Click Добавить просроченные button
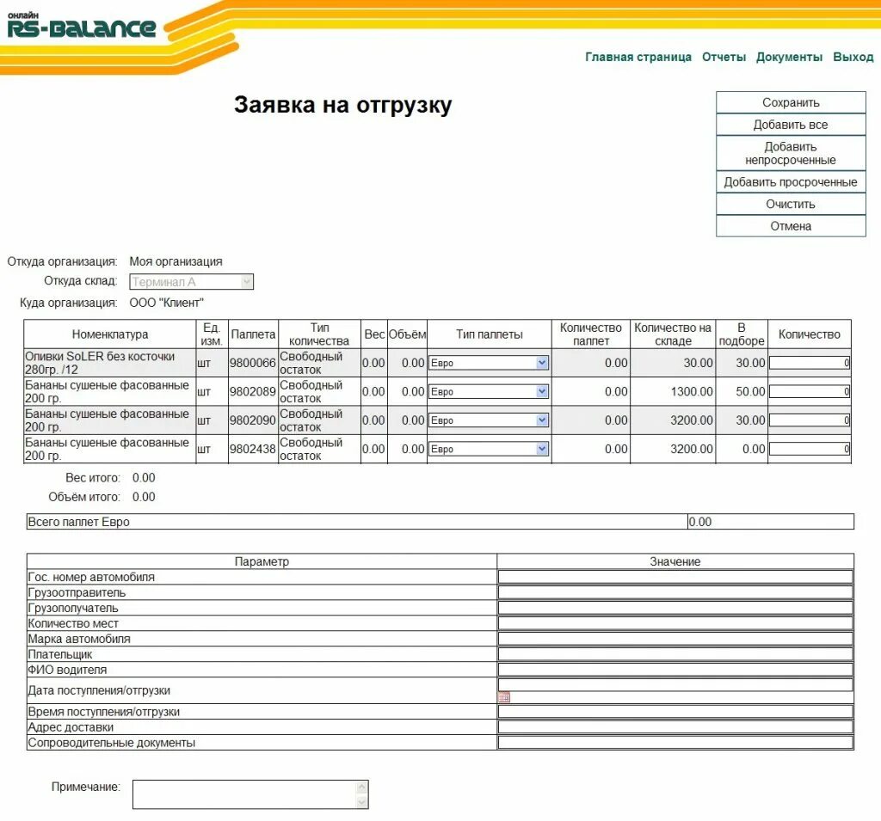The image size is (881, 821). tap(791, 182)
